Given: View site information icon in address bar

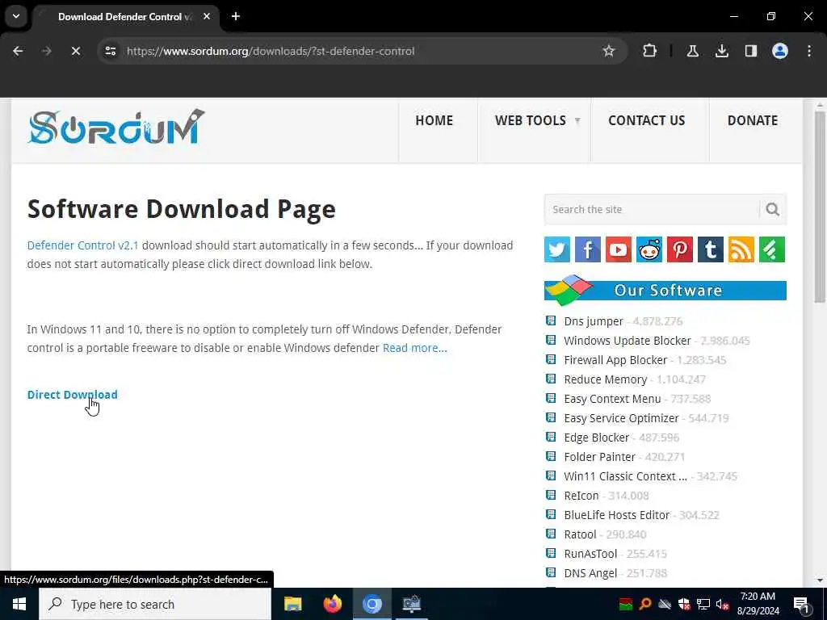Looking at the screenshot, I should coord(110,51).
